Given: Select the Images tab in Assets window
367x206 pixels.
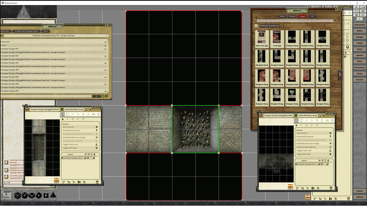Looking at the screenshot, I should (302, 16).
